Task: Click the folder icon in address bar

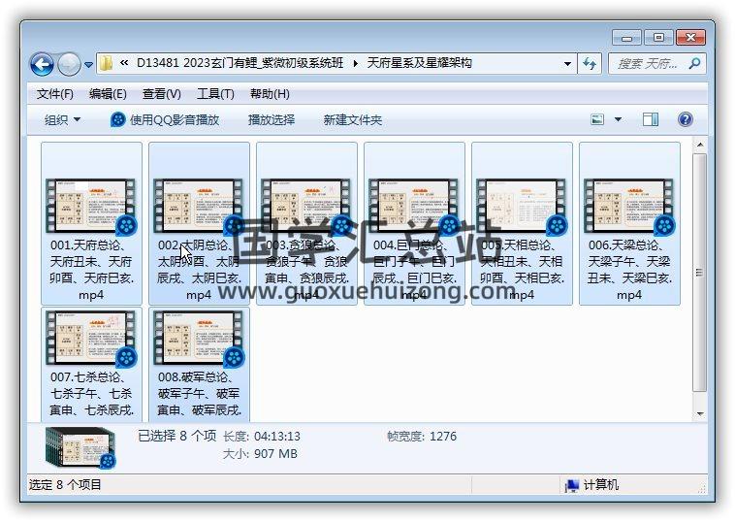Action: tap(107, 63)
